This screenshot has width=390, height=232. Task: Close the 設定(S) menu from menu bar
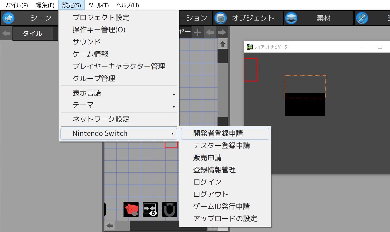coord(71,5)
